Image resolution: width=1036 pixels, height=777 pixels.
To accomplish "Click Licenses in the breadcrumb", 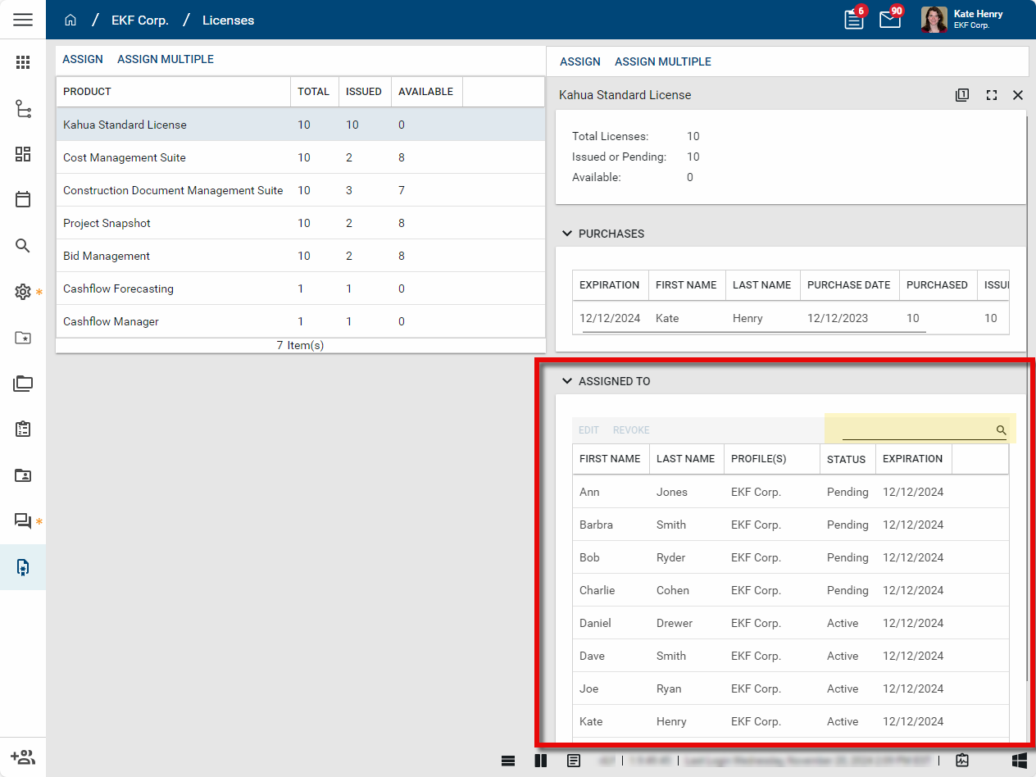I will tap(228, 20).
